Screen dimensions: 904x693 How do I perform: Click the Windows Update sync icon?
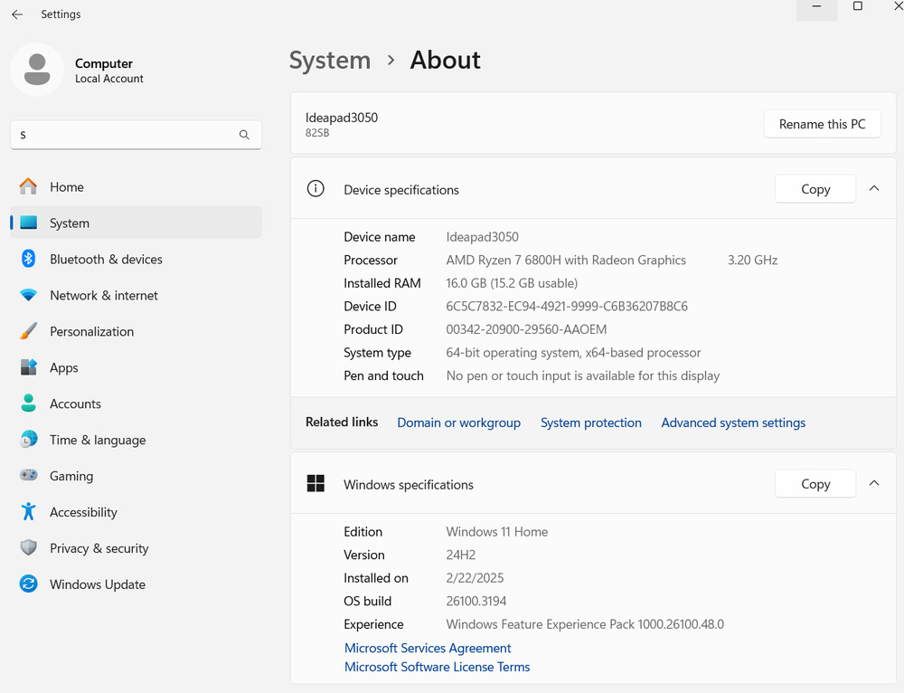coord(28,584)
